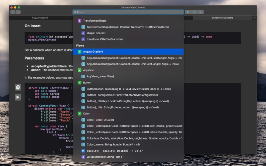Click the forward navigation arrow

click(x=18, y=12)
